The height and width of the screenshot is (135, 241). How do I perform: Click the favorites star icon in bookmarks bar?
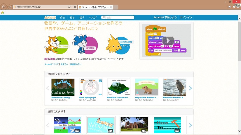[2, 13]
